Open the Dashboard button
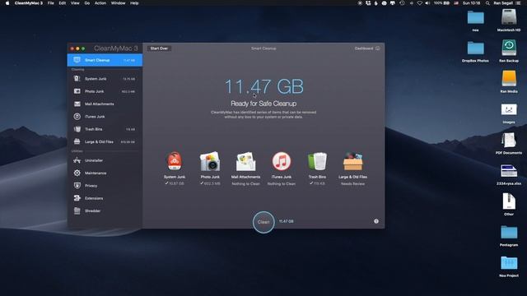 (367, 49)
